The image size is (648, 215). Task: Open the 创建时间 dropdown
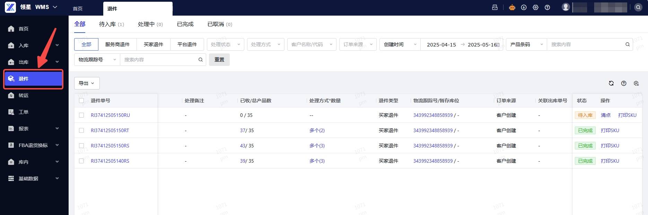click(400, 44)
